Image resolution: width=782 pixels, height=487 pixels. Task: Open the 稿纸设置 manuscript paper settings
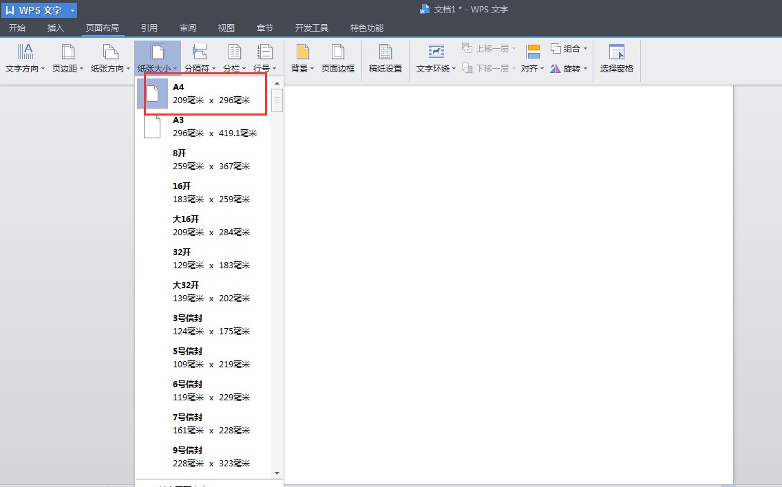(x=385, y=59)
